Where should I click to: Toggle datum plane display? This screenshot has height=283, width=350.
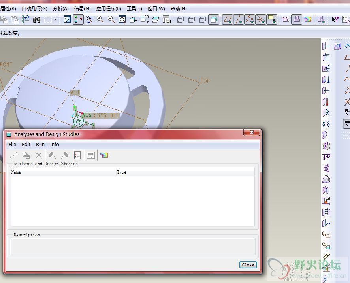click(x=228, y=19)
